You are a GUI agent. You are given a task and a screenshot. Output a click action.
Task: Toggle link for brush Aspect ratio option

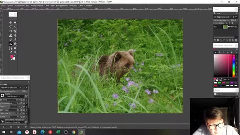27,103
